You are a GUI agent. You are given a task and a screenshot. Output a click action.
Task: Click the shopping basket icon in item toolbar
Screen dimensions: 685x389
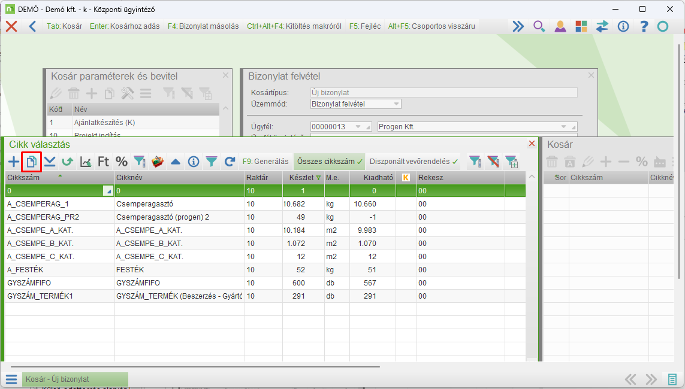click(x=158, y=162)
